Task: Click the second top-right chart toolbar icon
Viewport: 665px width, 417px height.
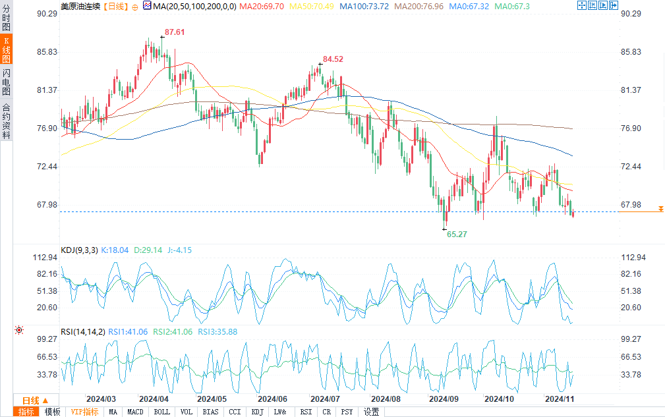Action: point(593,5)
